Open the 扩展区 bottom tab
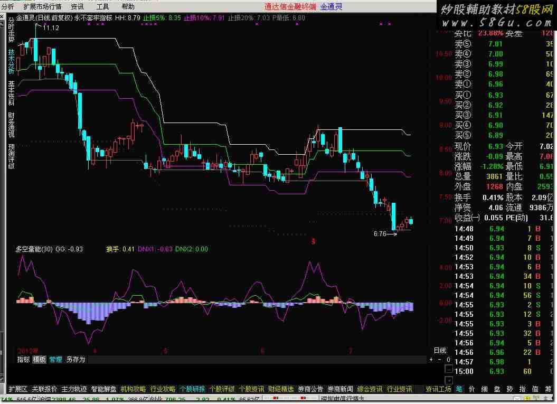The height and width of the screenshot is (404, 557). [x=18, y=389]
